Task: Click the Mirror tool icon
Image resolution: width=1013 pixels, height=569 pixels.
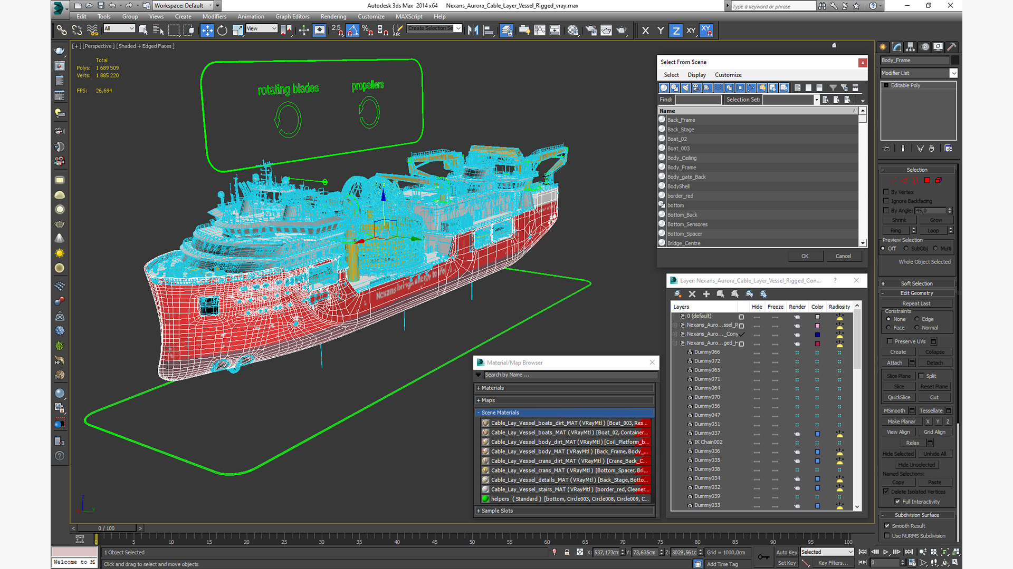Action: (473, 31)
